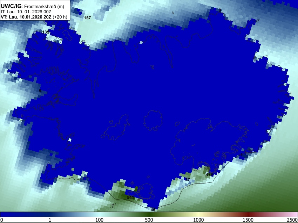298x223 pixels.
Task: Click the 1000 tick on colour legend
Action: [x=198, y=220]
